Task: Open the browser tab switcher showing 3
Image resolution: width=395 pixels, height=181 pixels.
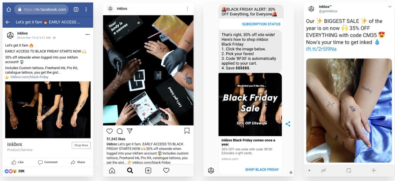Action: coord(76,10)
